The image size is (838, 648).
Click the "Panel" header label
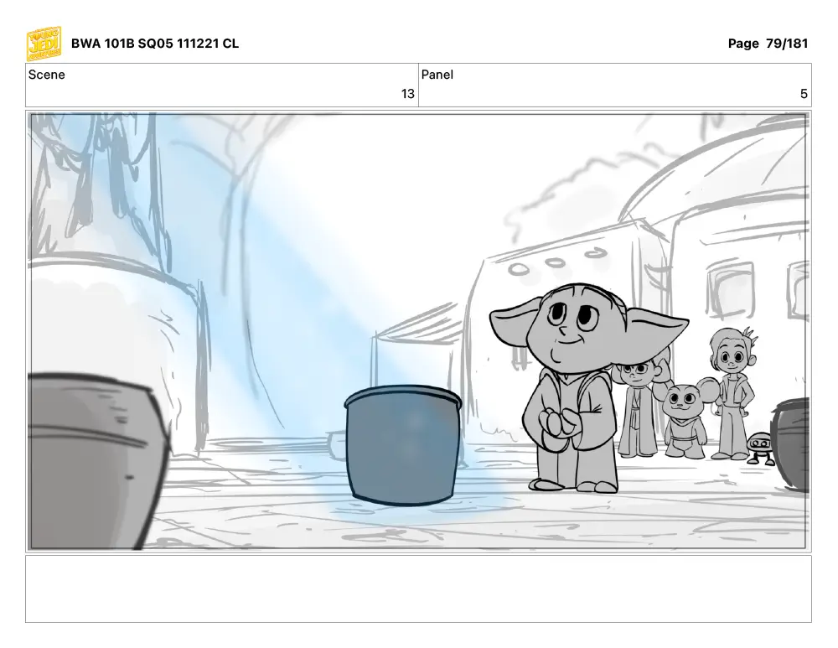click(x=437, y=75)
